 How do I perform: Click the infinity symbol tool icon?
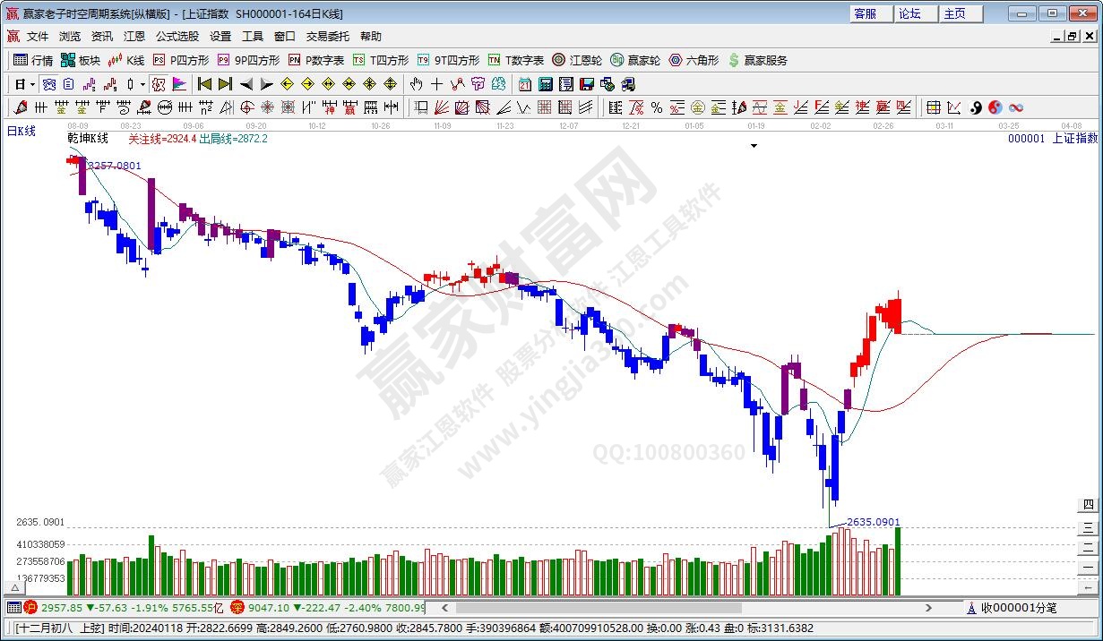(x=1016, y=107)
